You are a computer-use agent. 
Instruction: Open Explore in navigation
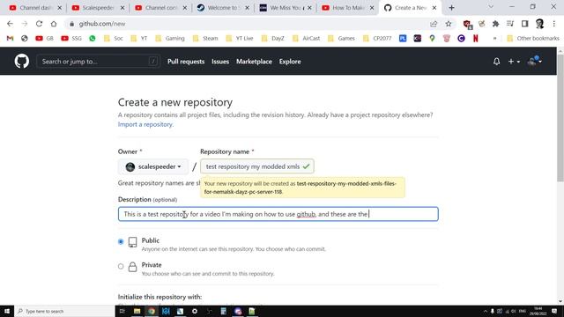(x=290, y=62)
